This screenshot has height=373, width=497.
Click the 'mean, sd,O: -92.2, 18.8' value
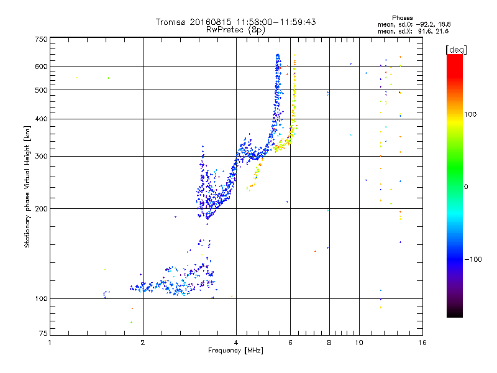pos(414,24)
